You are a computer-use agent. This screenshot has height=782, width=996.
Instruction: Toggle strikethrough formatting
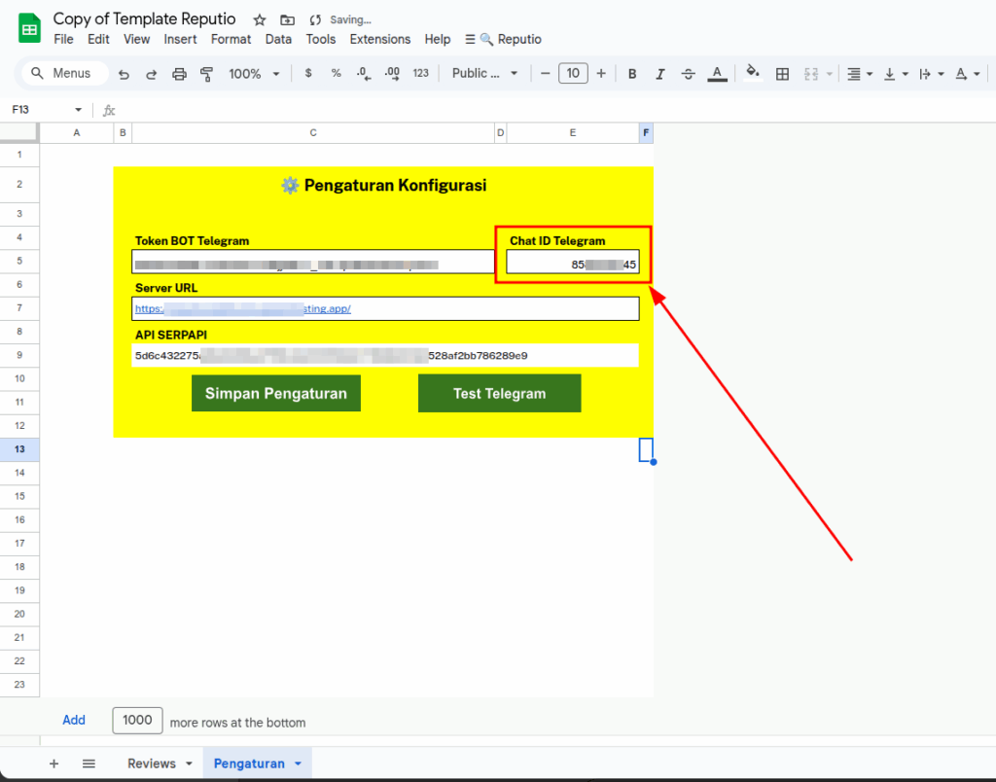[689, 74]
